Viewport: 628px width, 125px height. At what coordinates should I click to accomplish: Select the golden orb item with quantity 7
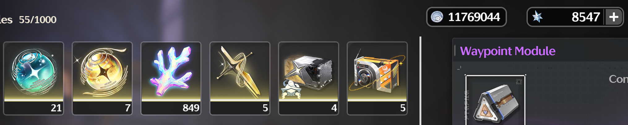pyautogui.click(x=102, y=78)
